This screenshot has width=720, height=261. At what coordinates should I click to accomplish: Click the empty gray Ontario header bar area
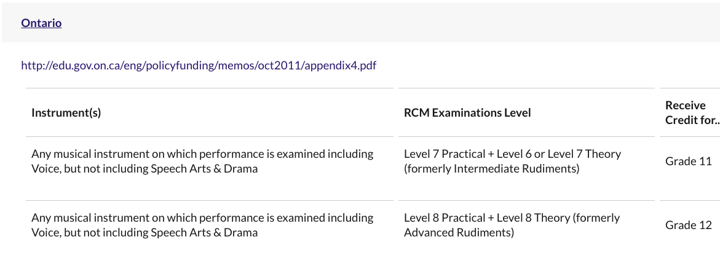click(369, 23)
